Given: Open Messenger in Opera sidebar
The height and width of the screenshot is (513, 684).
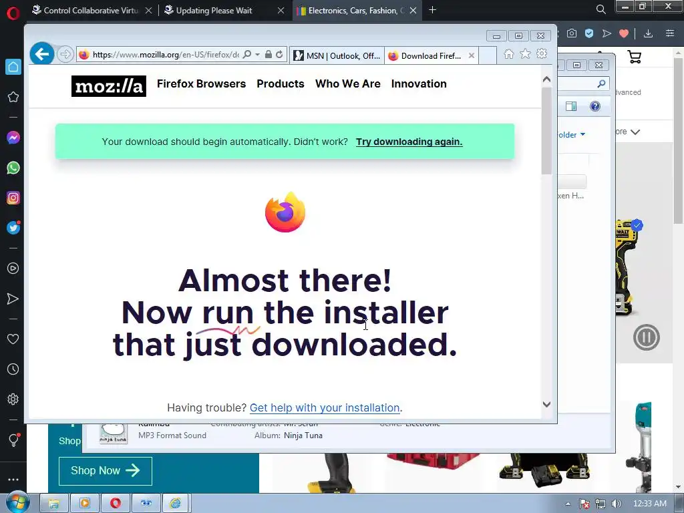Looking at the screenshot, I should pos(13,138).
